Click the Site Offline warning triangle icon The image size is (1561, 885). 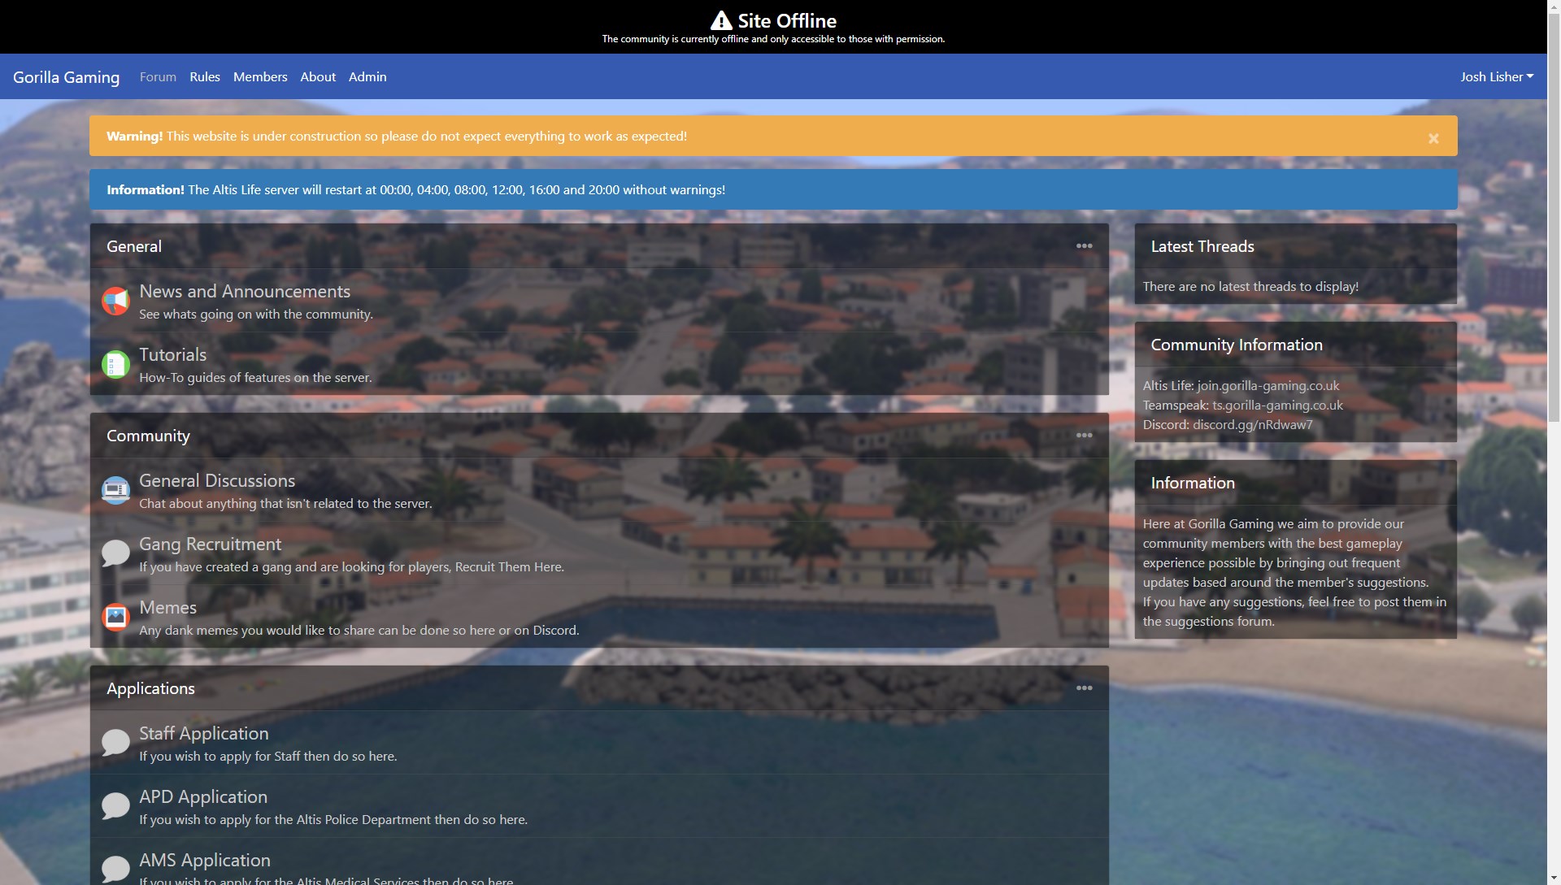(x=720, y=21)
